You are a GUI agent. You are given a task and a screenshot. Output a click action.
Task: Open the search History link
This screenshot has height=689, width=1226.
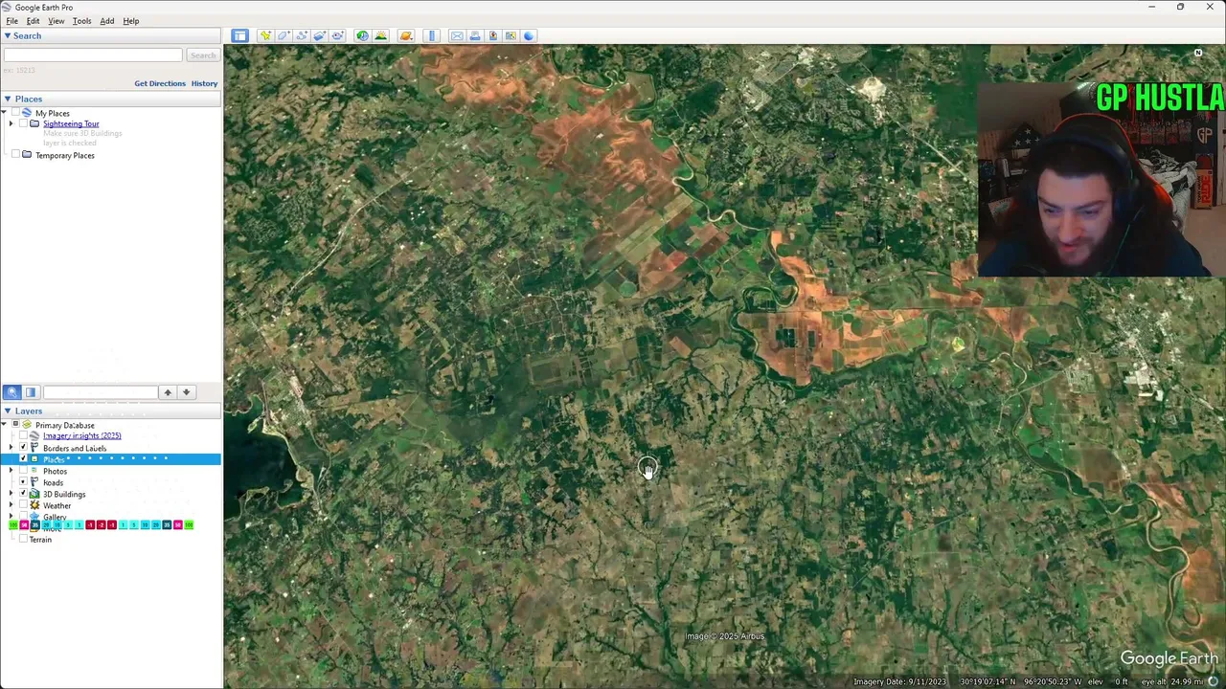(x=204, y=83)
